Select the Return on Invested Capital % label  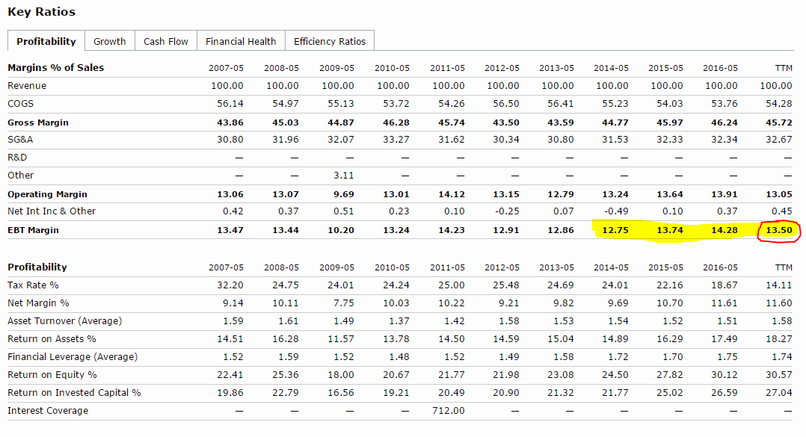pyautogui.click(x=74, y=393)
